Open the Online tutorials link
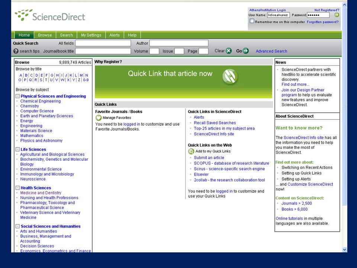357x268 pixels. coord(289,218)
